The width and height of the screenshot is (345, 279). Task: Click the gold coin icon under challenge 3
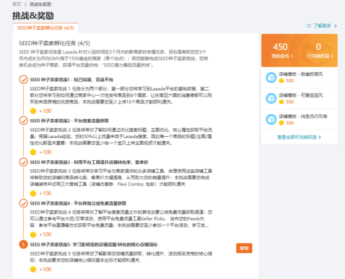click(x=33, y=193)
